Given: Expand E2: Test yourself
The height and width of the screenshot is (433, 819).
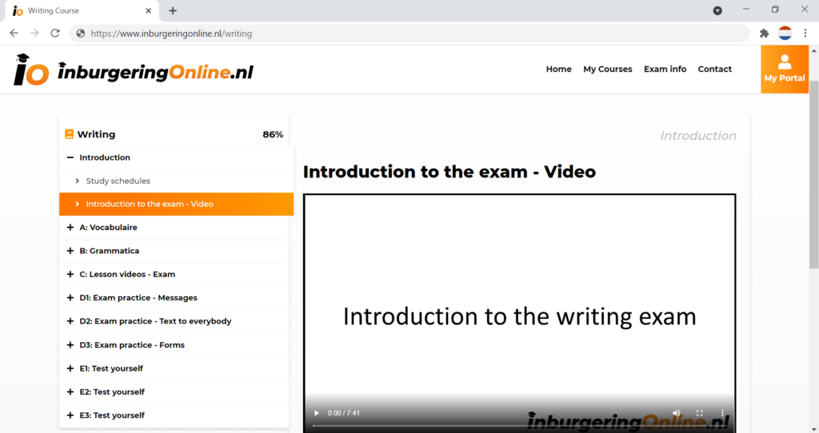Looking at the screenshot, I should 70,391.
